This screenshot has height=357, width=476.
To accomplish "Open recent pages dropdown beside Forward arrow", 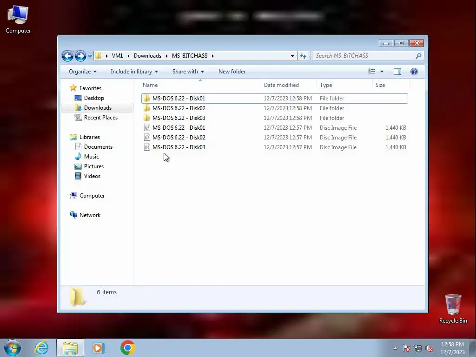I will click(x=90, y=56).
